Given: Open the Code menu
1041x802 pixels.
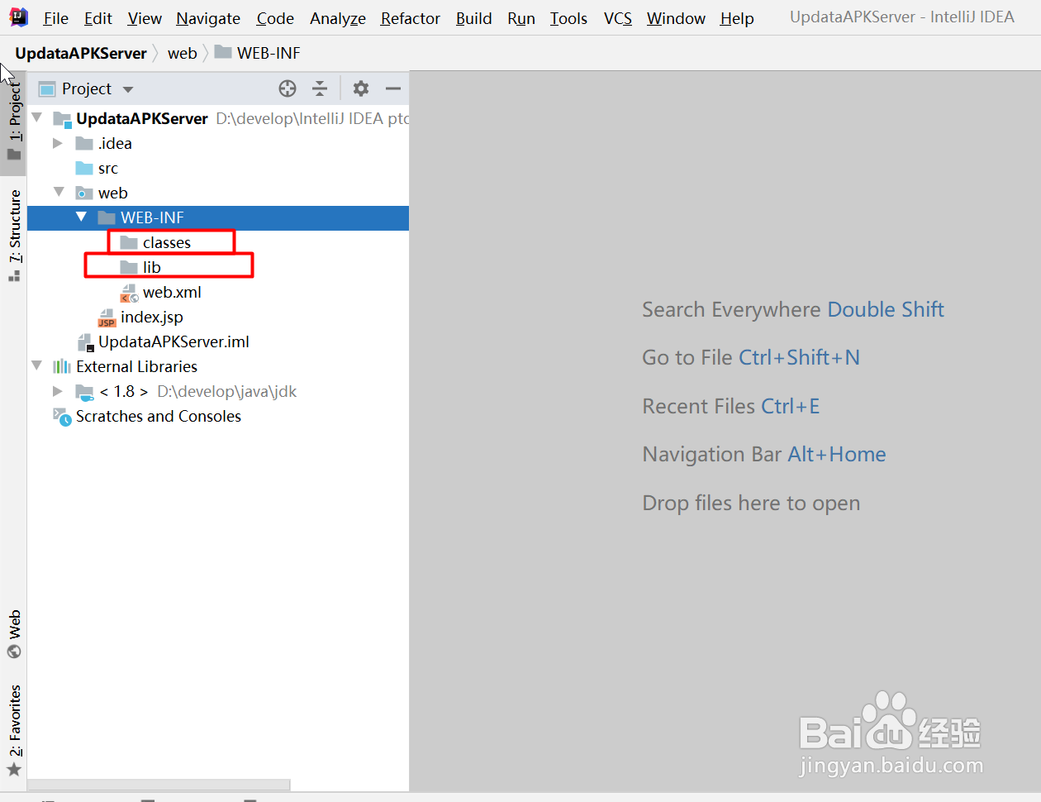Looking at the screenshot, I should 275,18.
